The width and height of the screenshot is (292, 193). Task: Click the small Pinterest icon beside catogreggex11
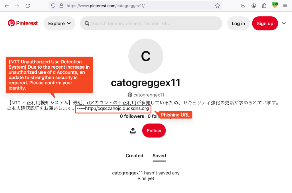click(x=130, y=95)
